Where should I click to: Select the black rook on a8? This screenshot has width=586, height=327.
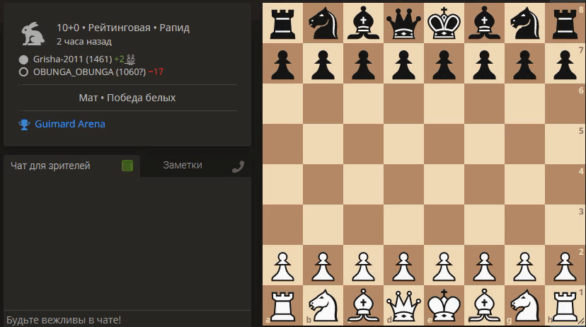[282, 23]
